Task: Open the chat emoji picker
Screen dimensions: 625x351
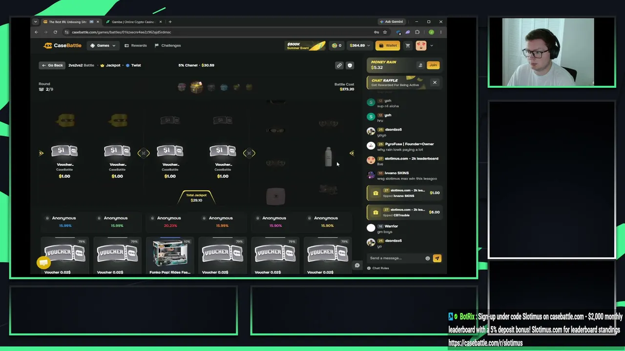Action: (428, 258)
